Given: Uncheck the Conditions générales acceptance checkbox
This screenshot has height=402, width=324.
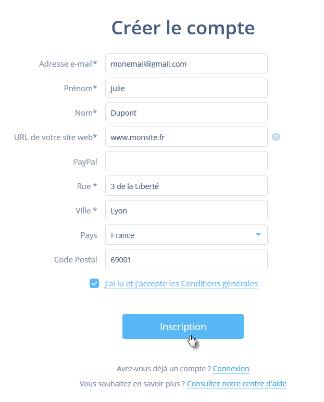Looking at the screenshot, I should tap(94, 283).
